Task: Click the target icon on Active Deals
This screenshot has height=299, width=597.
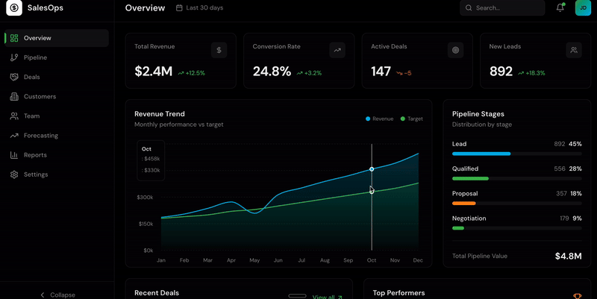Action: (x=455, y=50)
